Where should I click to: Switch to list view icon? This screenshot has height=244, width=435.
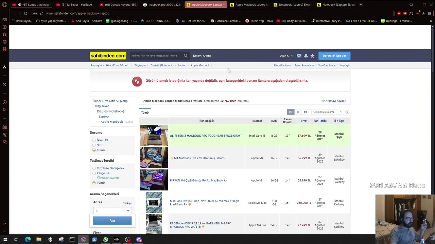pos(298,112)
